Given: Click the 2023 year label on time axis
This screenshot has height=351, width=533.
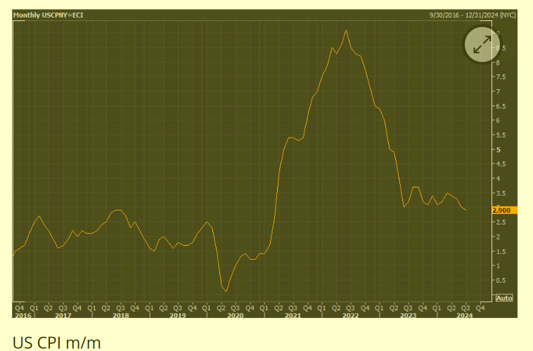Looking at the screenshot, I should 407,316.
